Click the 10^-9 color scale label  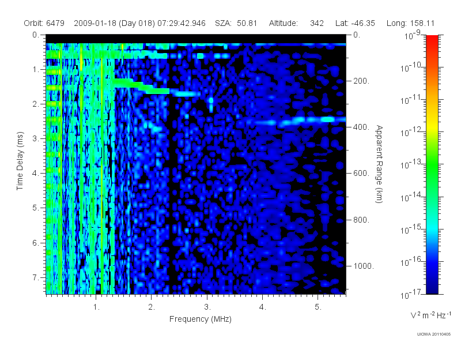click(x=413, y=35)
